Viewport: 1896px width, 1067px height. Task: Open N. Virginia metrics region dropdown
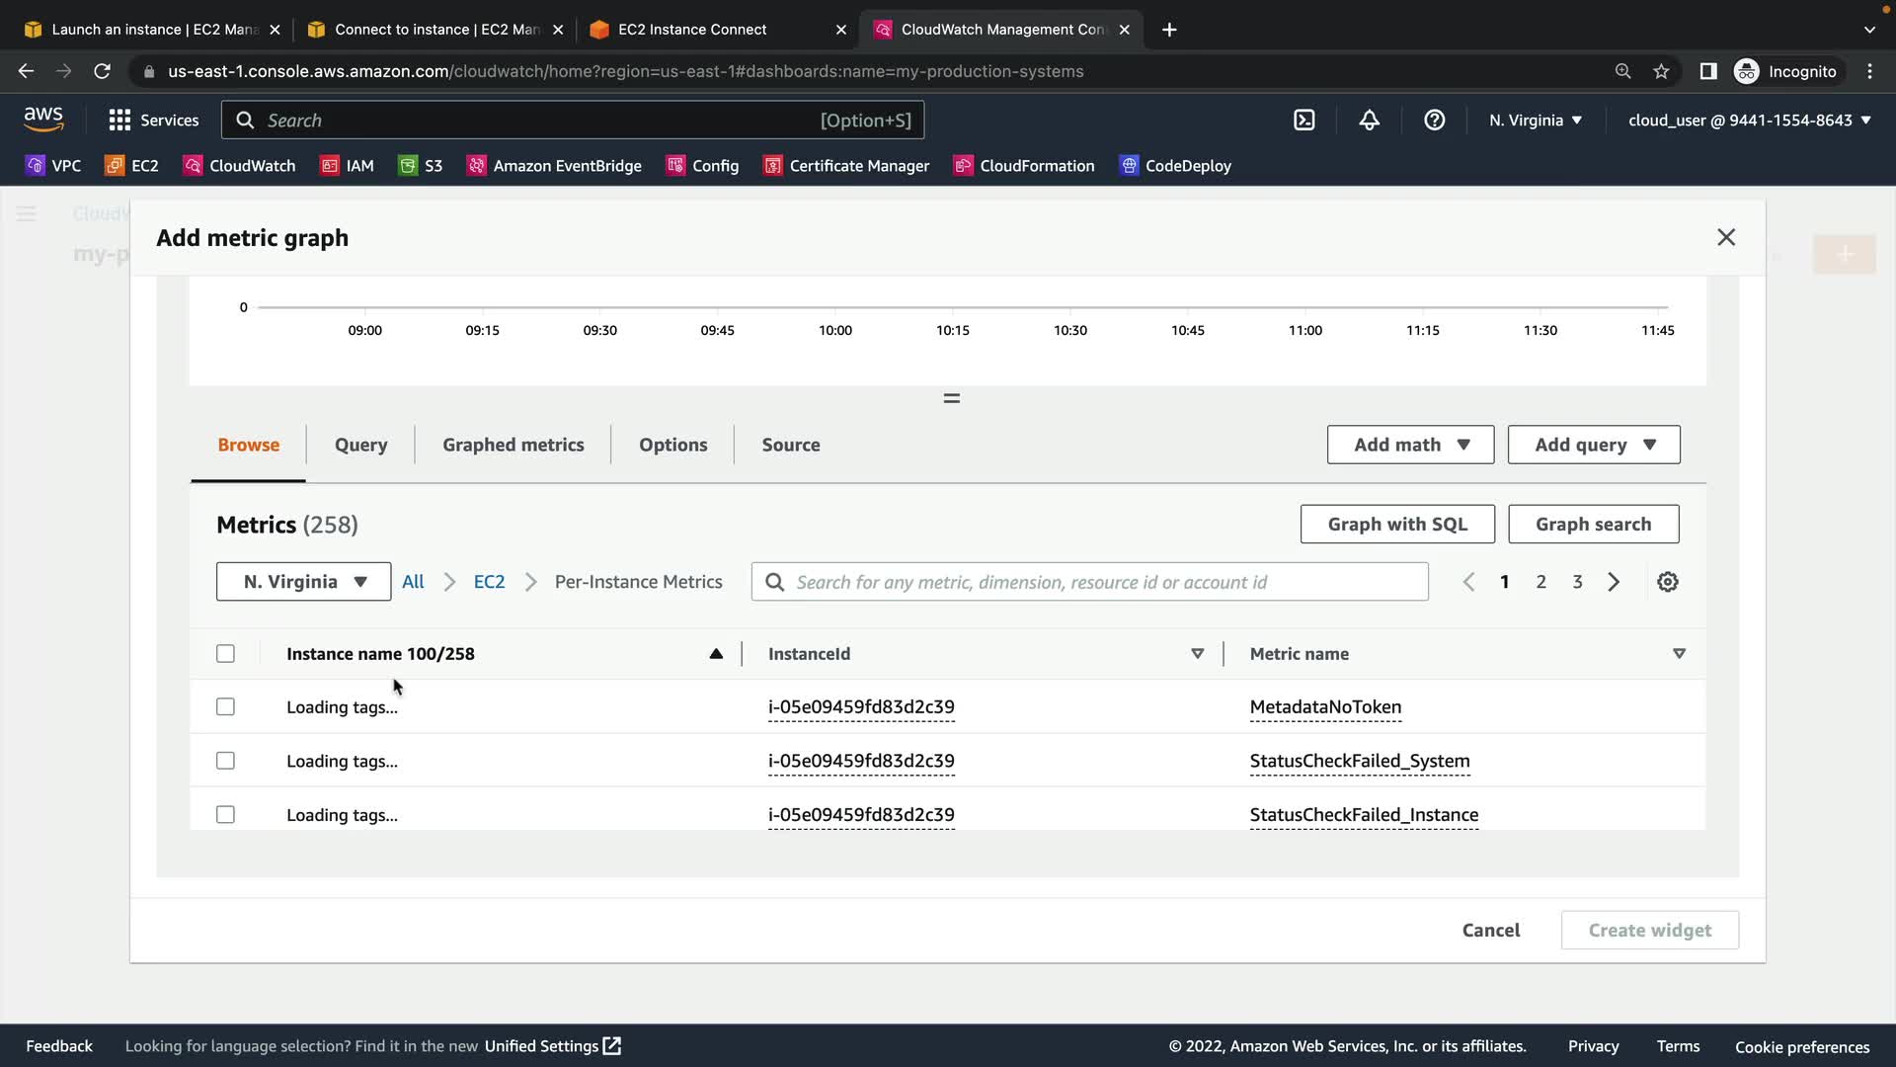pyautogui.click(x=303, y=582)
